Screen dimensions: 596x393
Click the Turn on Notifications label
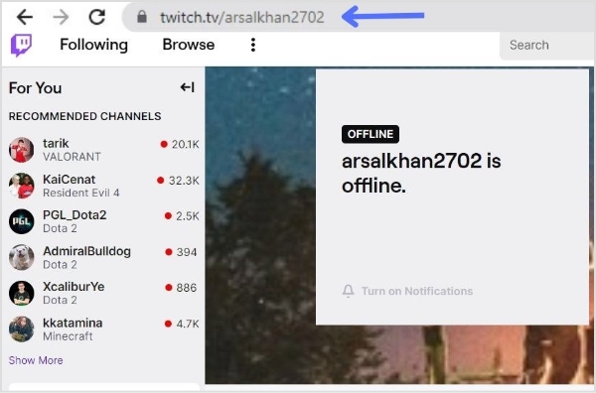[x=417, y=291]
